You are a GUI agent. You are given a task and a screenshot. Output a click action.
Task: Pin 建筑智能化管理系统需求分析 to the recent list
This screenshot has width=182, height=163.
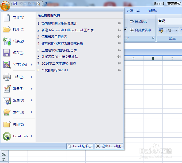(x=119, y=43)
